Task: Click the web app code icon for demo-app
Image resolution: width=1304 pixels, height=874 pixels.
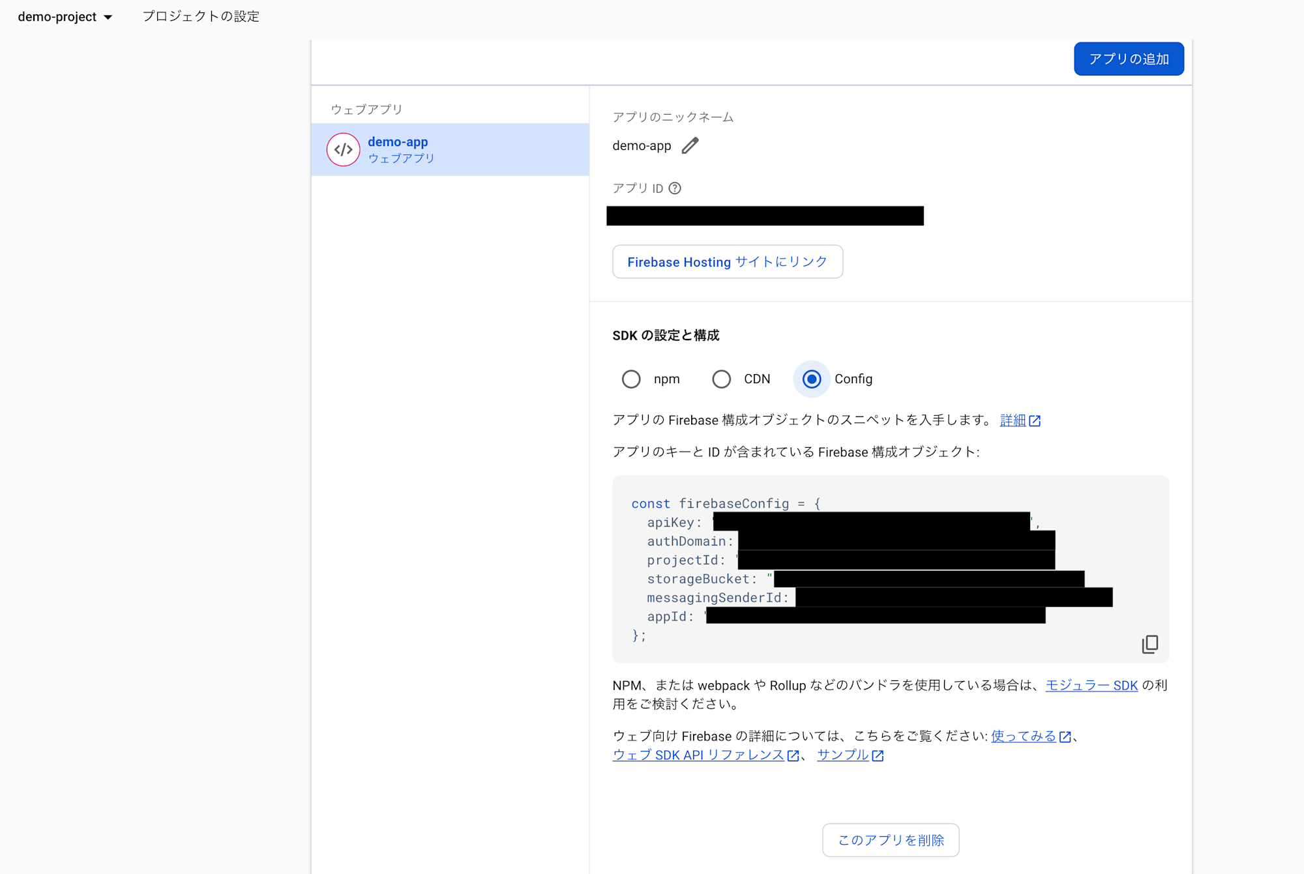Action: (x=344, y=150)
